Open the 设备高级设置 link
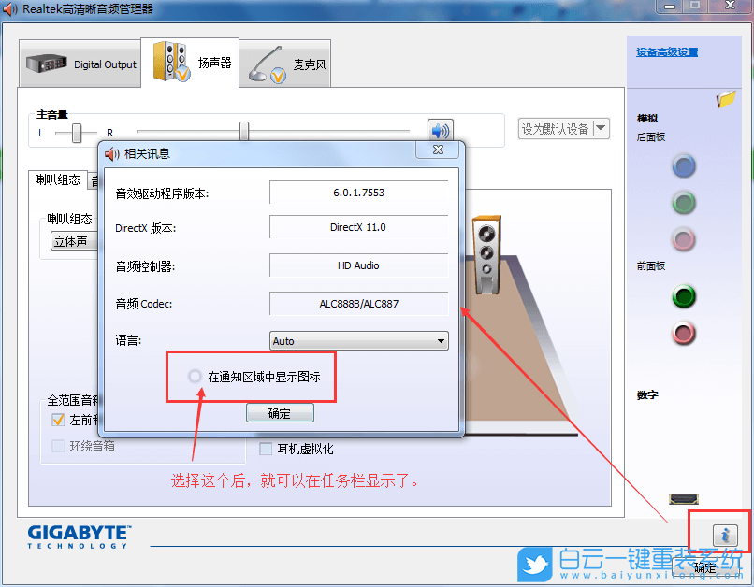This screenshot has height=587, width=754. click(666, 51)
